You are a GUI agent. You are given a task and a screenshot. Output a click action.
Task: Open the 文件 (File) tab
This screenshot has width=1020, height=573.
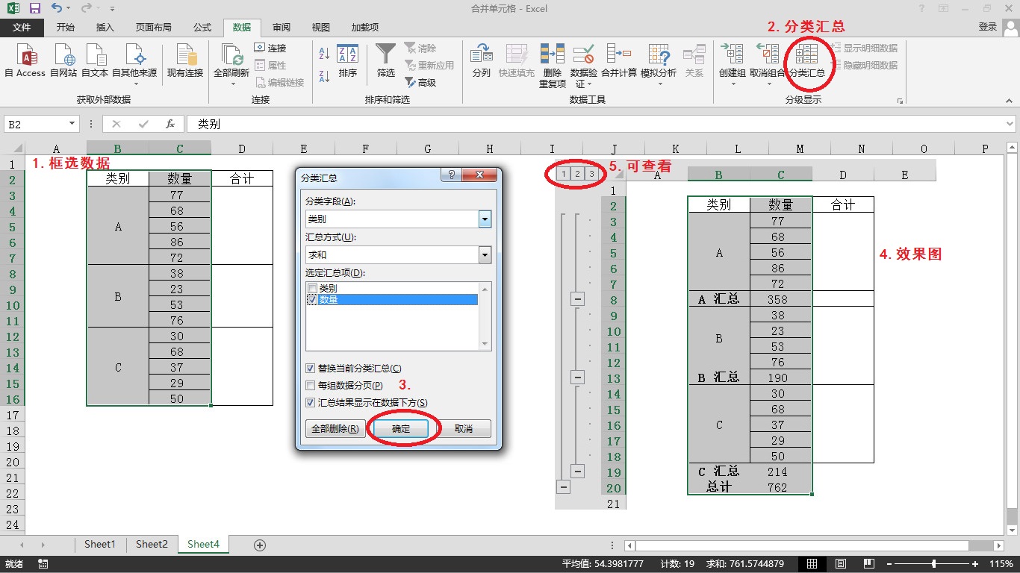tap(22, 27)
